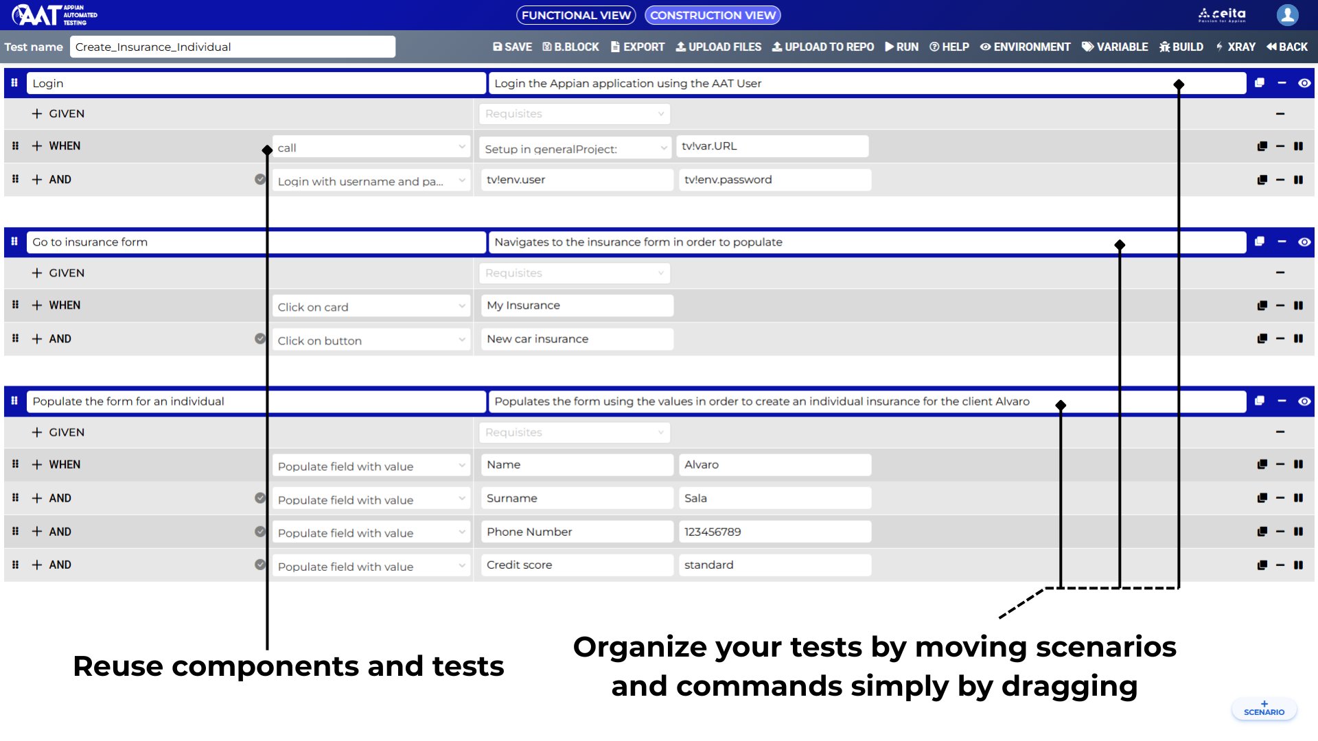Select the CONSTRUCTION VIEW tab
This screenshot has width=1318, height=741.
point(713,15)
